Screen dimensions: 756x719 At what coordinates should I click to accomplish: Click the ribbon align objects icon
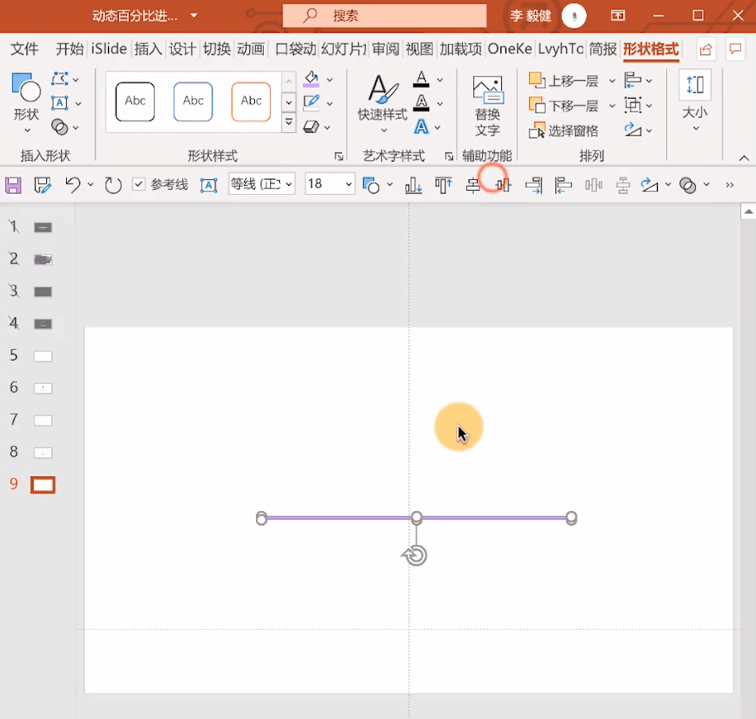tap(632, 80)
